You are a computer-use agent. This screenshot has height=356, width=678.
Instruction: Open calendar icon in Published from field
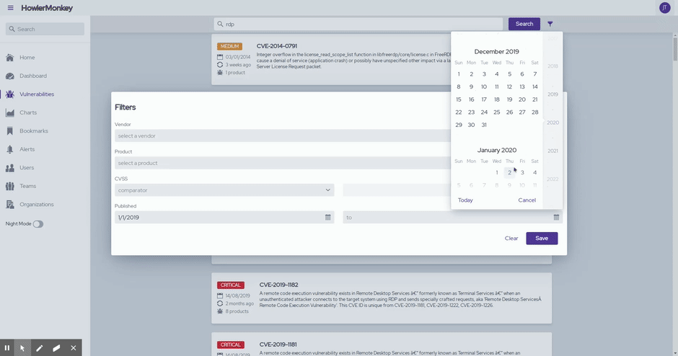327,218
